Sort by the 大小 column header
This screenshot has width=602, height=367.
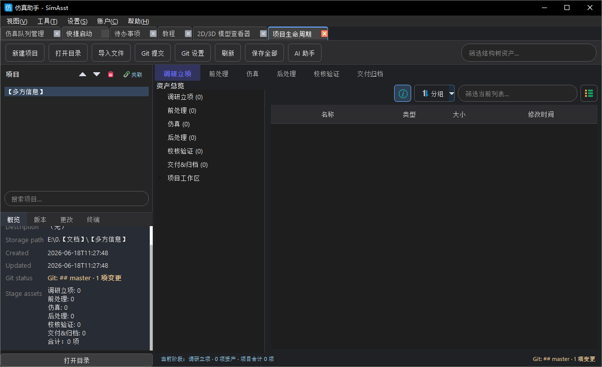pos(459,114)
